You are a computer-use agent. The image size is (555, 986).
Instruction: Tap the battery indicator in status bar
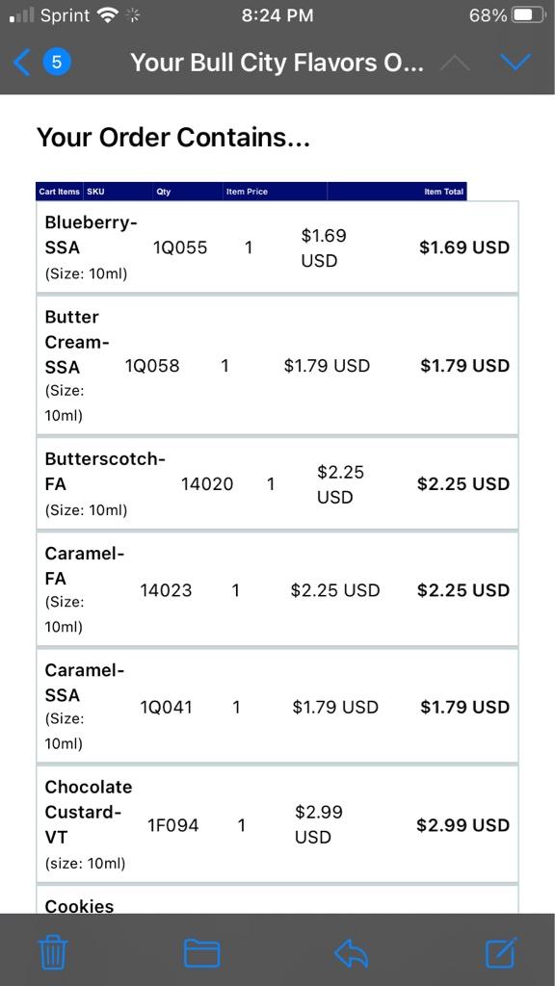pos(529,15)
